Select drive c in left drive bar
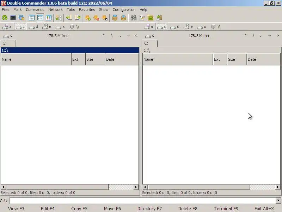Viewport: 282px width, 212px height. coord(20,27)
